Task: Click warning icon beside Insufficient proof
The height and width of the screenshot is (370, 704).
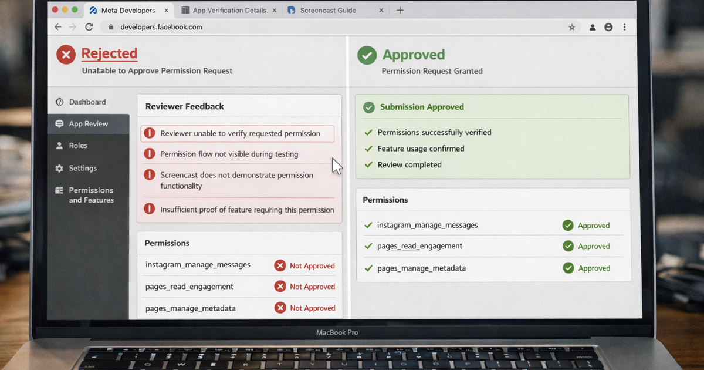Action: coord(150,209)
